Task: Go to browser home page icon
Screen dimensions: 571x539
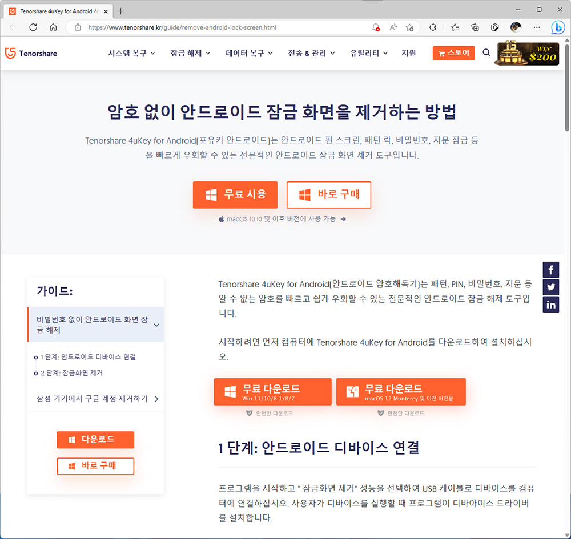Action: (53, 27)
